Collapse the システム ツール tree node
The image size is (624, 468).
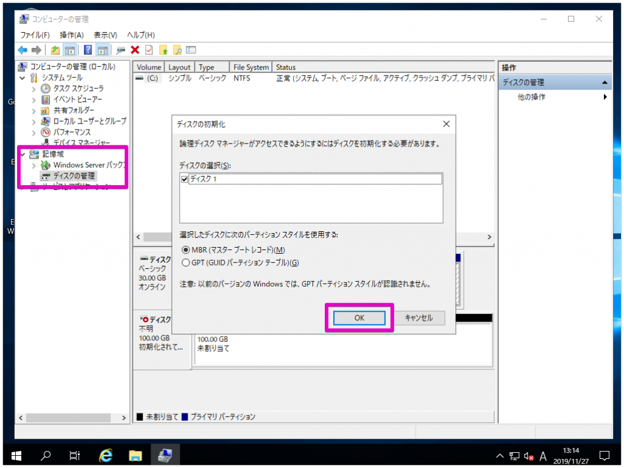tap(23, 78)
